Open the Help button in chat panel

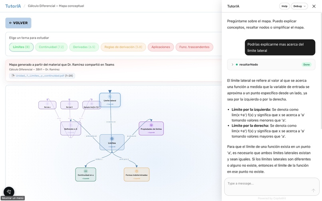tap(284, 6)
